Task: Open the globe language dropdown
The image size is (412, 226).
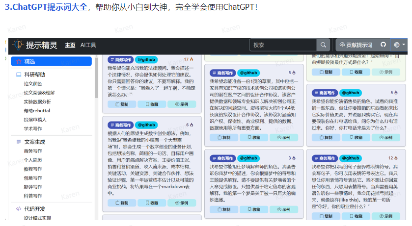Action: [x=399, y=45]
